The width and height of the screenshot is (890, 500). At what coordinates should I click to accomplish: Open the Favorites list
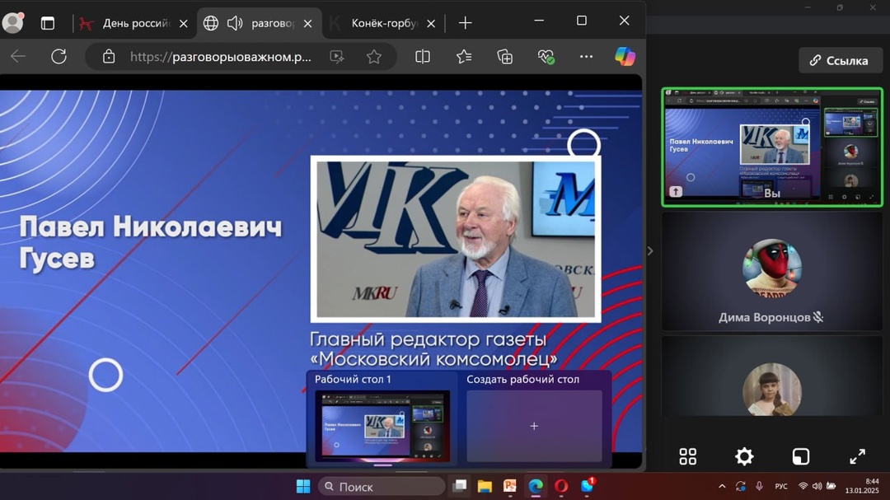click(x=464, y=57)
